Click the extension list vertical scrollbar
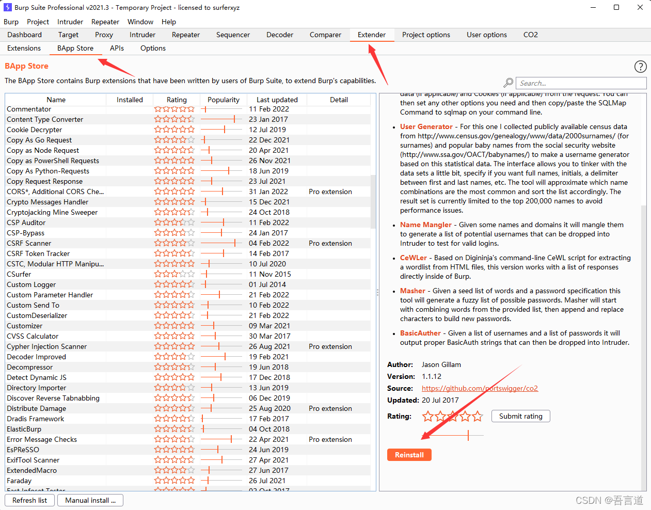 (373, 201)
